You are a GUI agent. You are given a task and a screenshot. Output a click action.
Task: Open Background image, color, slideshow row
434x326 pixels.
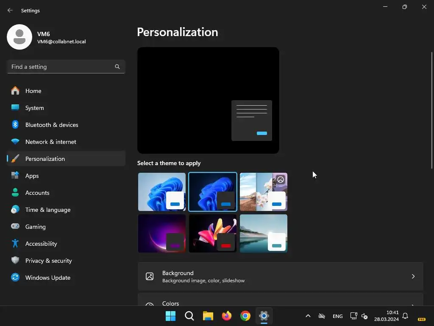tap(281, 276)
